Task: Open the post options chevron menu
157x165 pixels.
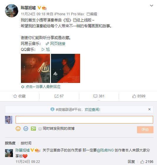Action: point(151,6)
